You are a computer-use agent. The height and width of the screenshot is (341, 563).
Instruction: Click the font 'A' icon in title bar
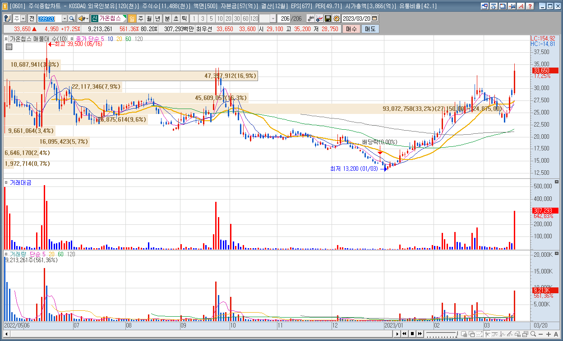tap(521, 6)
